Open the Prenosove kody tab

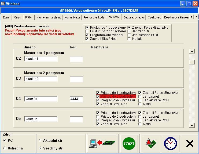[94, 17]
